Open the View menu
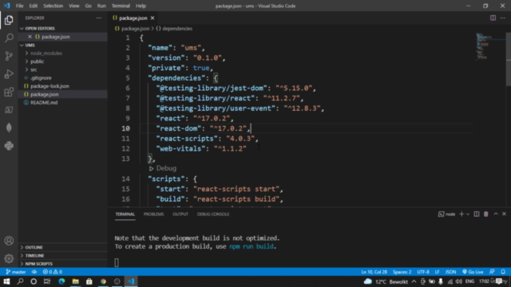This screenshot has height=287, width=511. pos(74,6)
